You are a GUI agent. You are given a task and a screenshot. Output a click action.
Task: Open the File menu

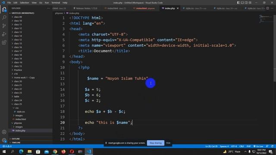(9, 3)
